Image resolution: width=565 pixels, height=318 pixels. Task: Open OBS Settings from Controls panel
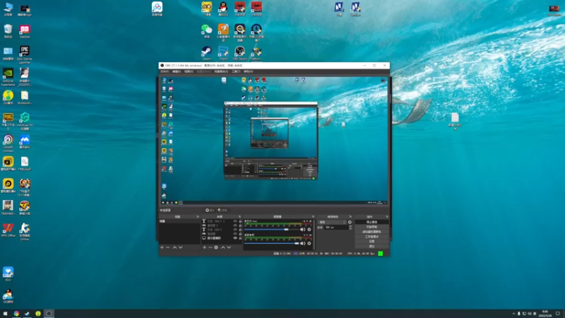[371, 241]
